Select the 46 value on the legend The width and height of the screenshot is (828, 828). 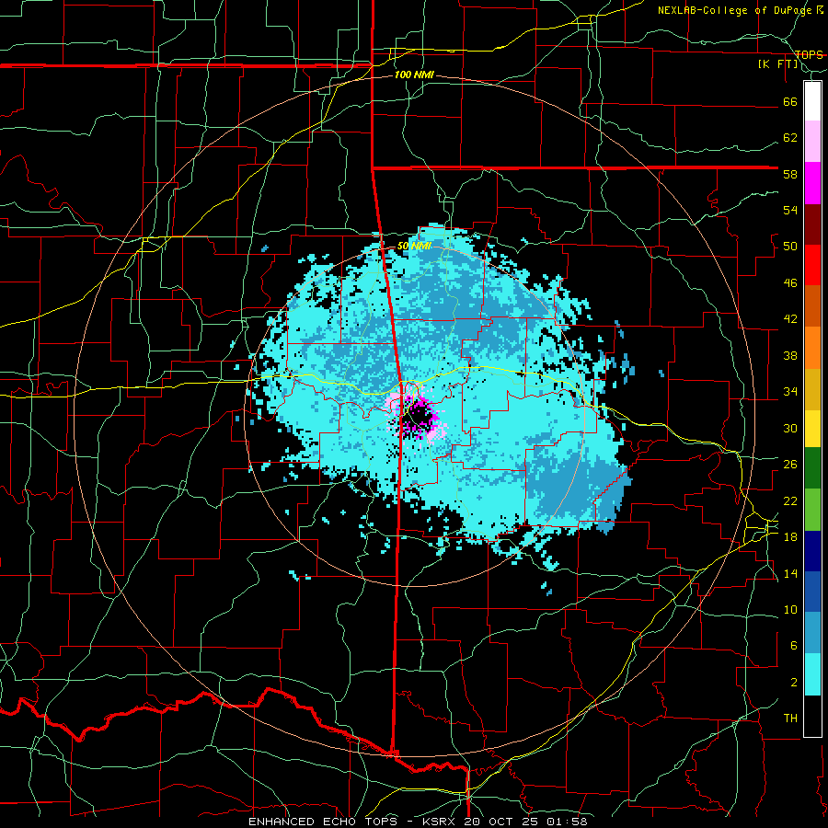coord(790,283)
